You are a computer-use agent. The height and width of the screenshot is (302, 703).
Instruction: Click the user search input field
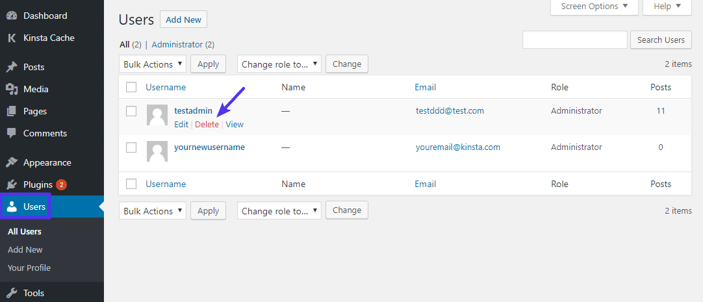(574, 40)
